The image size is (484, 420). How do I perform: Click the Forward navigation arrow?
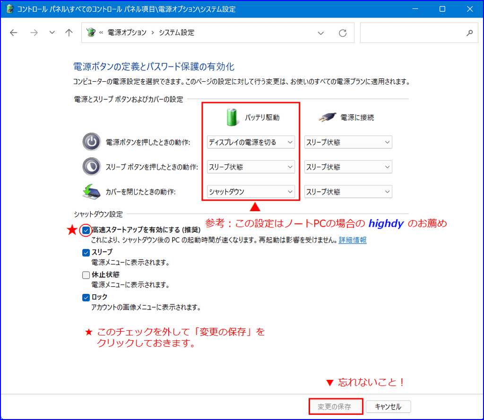click(34, 33)
